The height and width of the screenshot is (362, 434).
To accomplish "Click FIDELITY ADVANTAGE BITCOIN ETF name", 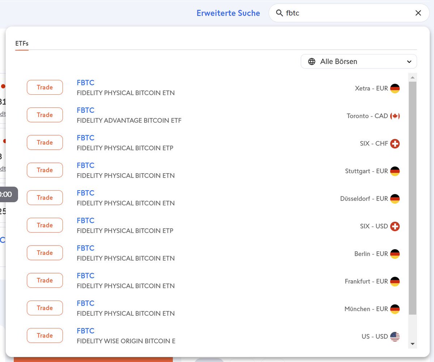I will point(129,120).
